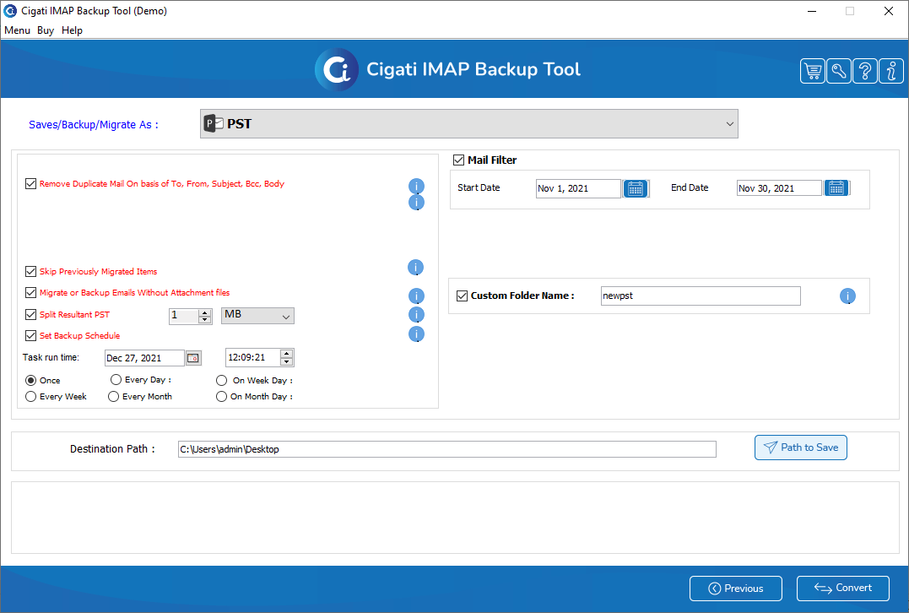The image size is (909, 613).
Task: Click the Custom Folder Name input field
Action: click(701, 296)
